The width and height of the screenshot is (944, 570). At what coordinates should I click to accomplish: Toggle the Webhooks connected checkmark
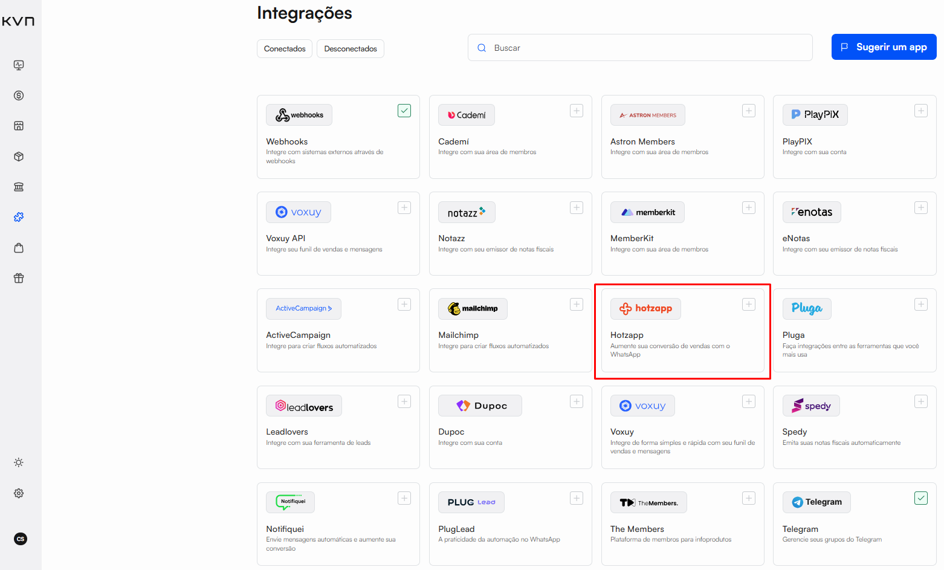click(404, 111)
